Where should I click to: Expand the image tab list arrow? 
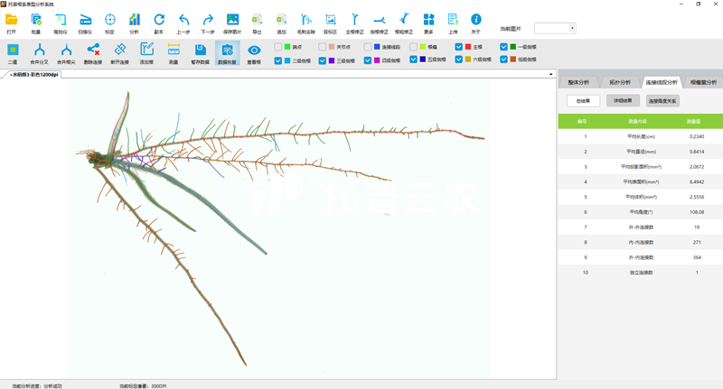(x=550, y=74)
